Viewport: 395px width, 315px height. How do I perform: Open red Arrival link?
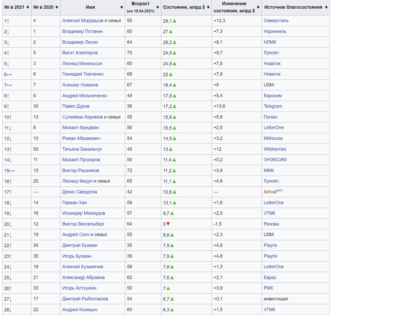270,192
